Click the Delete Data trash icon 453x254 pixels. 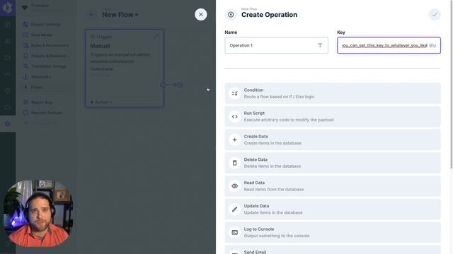pos(234,163)
